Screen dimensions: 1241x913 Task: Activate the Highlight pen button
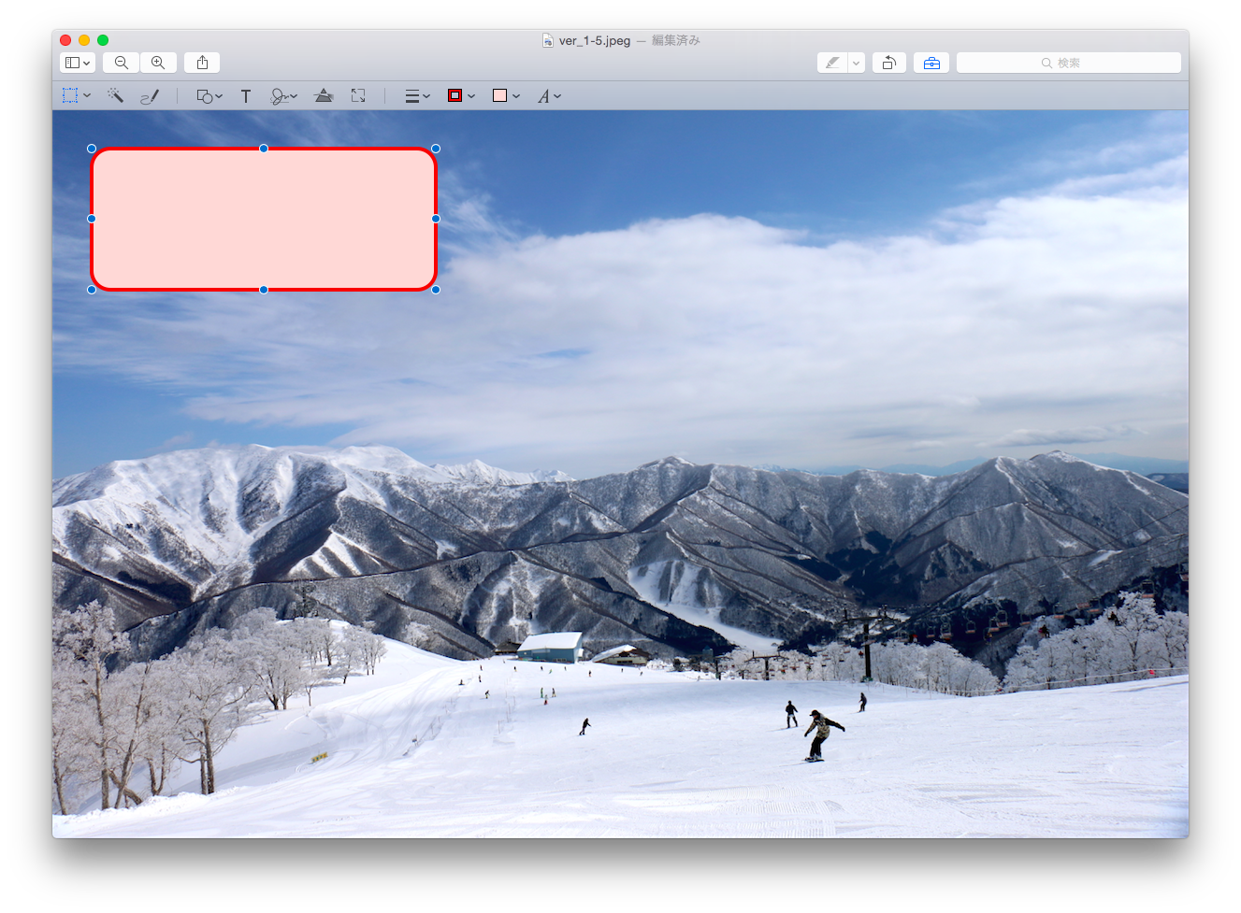pyautogui.click(x=832, y=63)
